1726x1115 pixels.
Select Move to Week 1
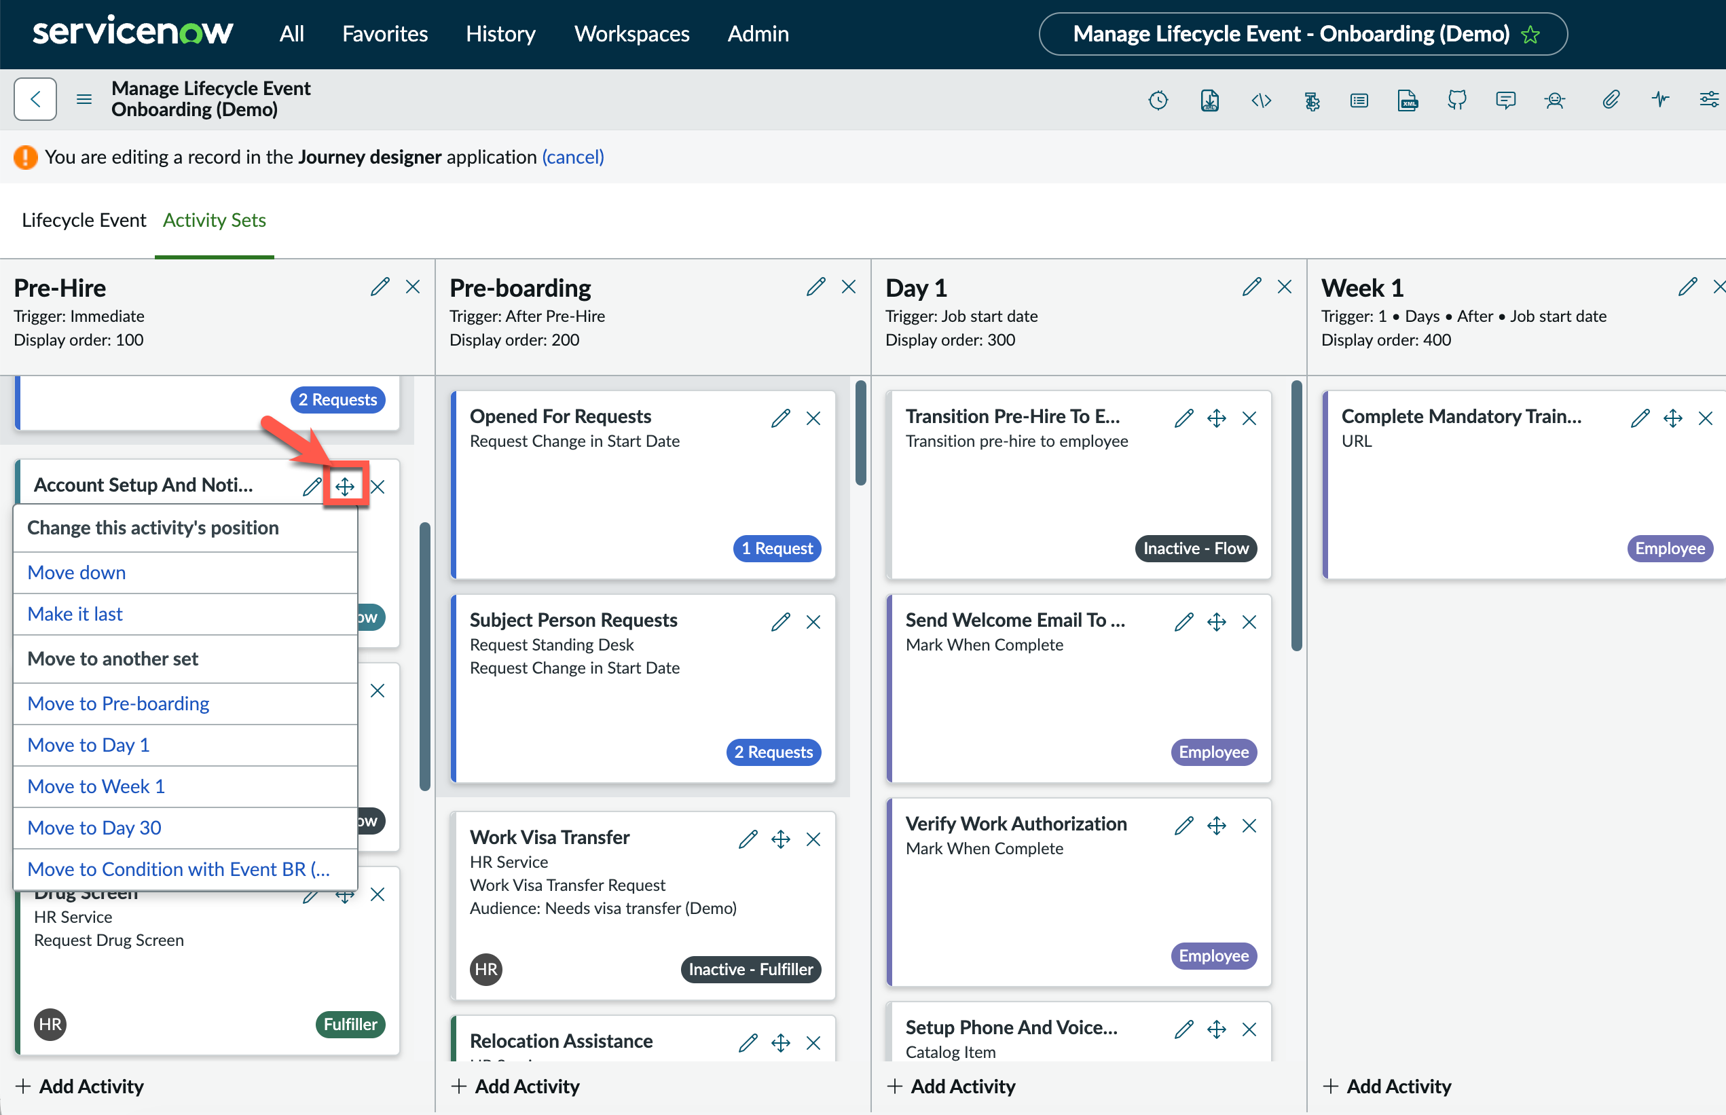[x=185, y=786]
